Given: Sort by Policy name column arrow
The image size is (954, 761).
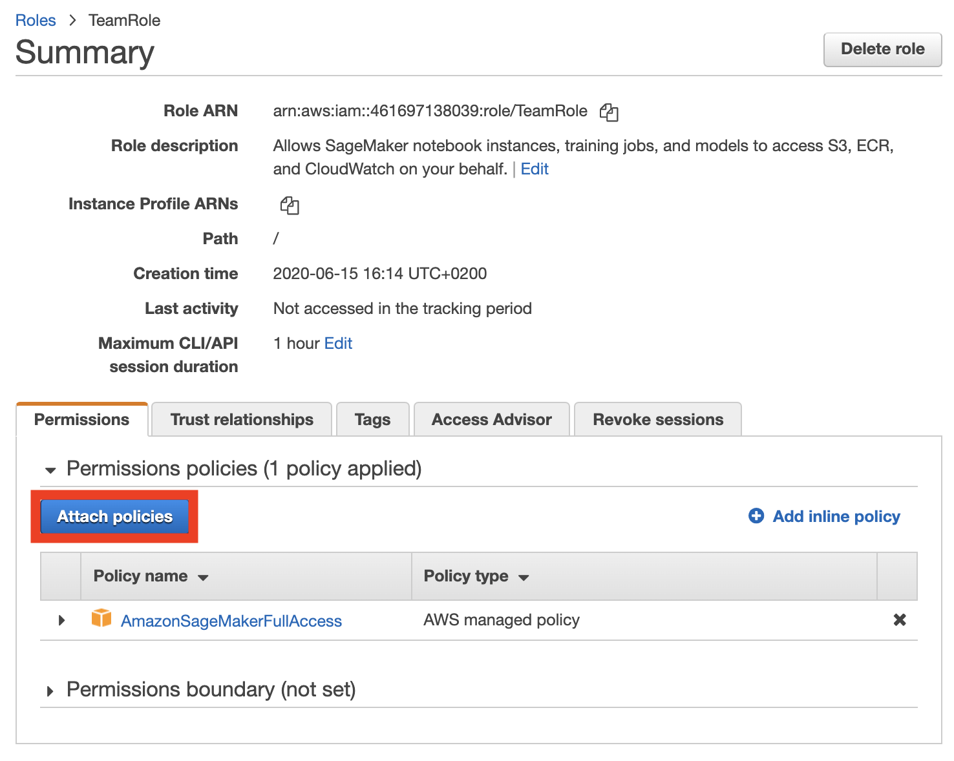Looking at the screenshot, I should 203,578.
